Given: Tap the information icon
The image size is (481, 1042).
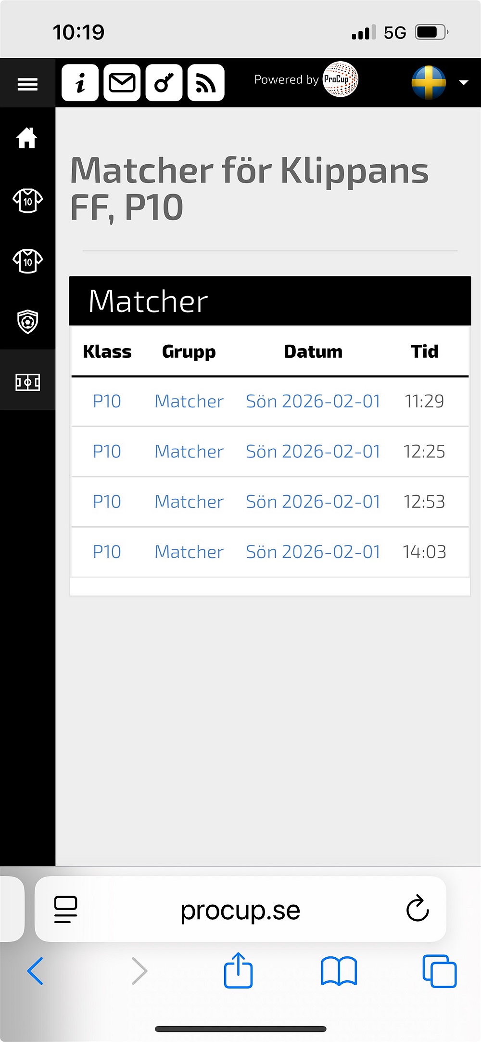Looking at the screenshot, I should 80,83.
